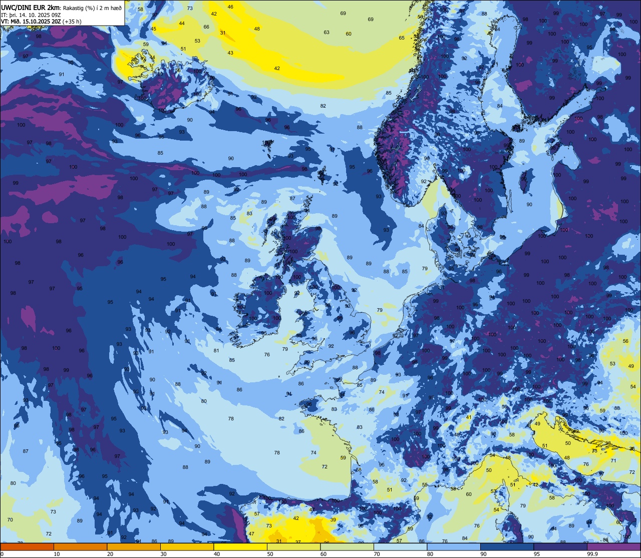Image resolution: width=641 pixels, height=558 pixels.
Task: Click the '50' legend scale label
Action: [270, 554]
